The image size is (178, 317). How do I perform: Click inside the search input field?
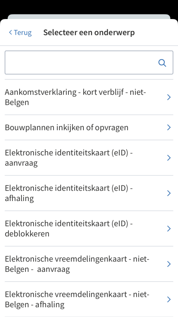[79, 63]
